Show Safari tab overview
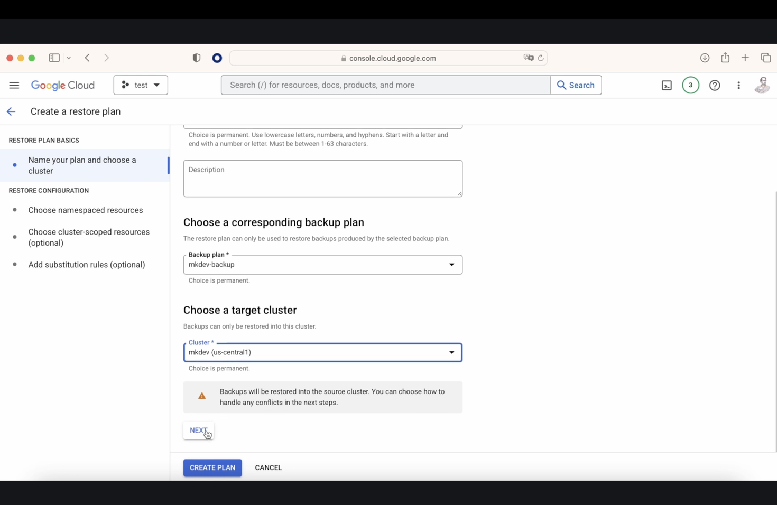The image size is (777, 505). click(766, 58)
